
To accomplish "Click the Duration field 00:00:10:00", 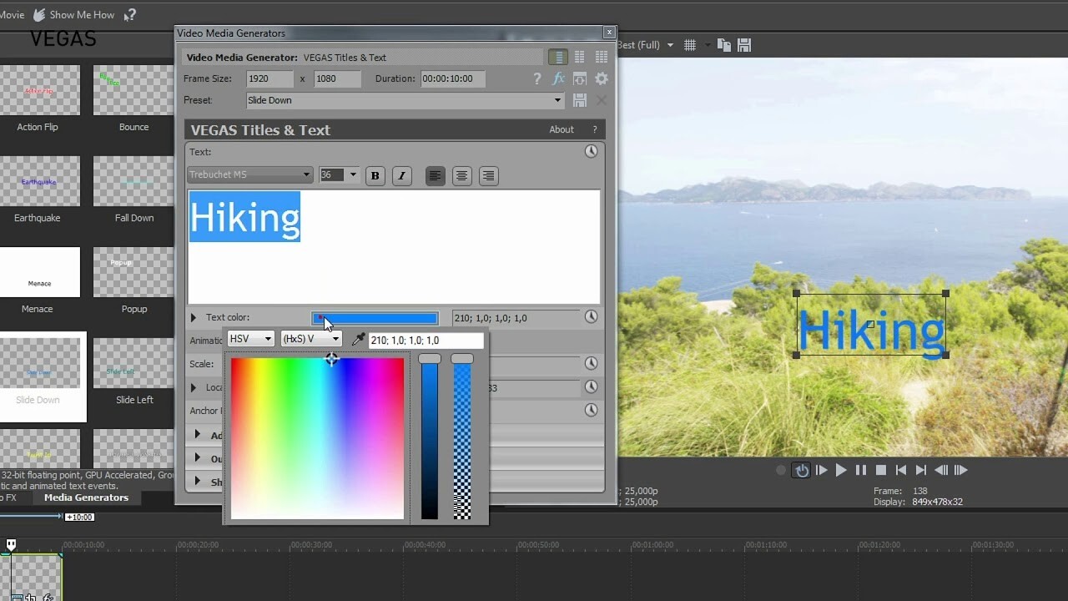I will point(453,78).
